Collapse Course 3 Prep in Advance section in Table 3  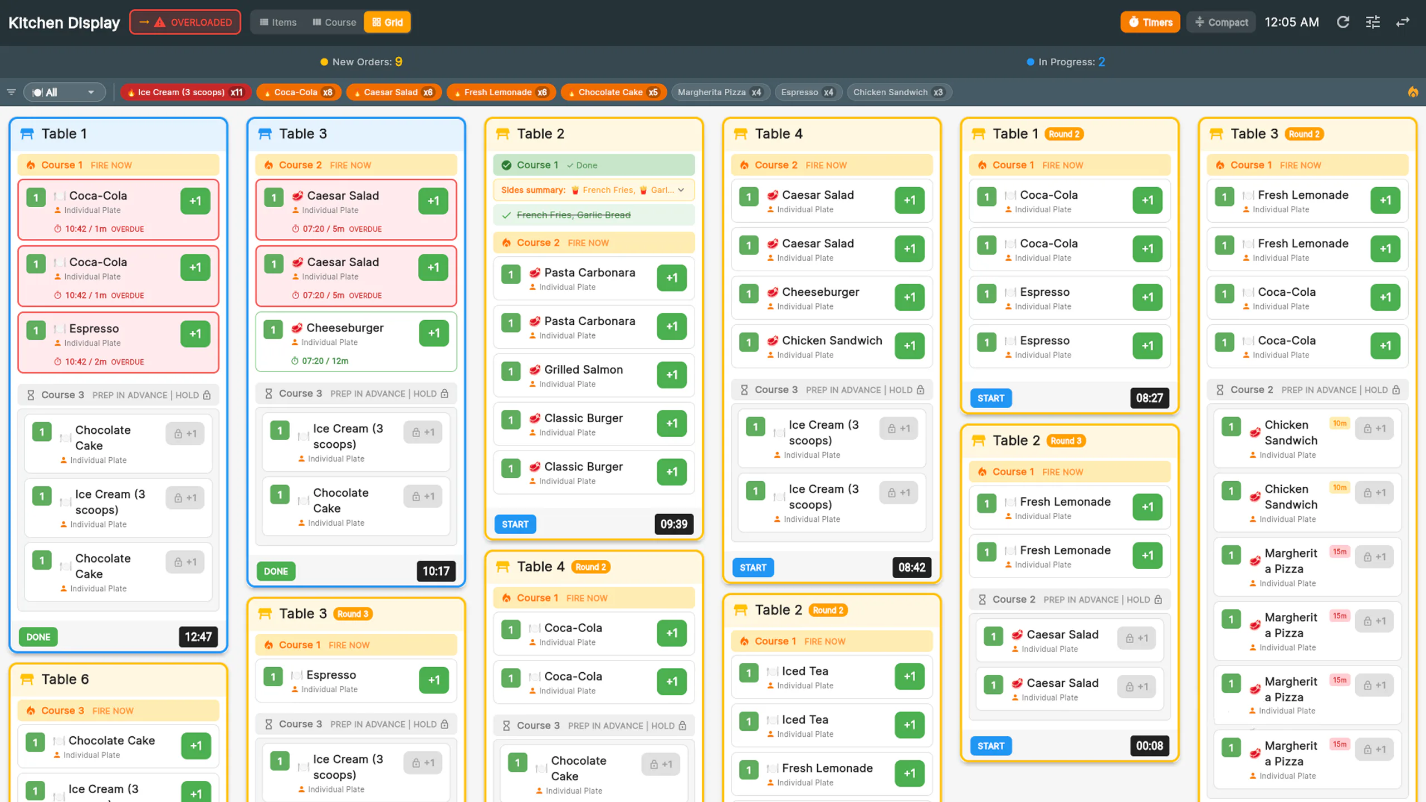pos(356,394)
